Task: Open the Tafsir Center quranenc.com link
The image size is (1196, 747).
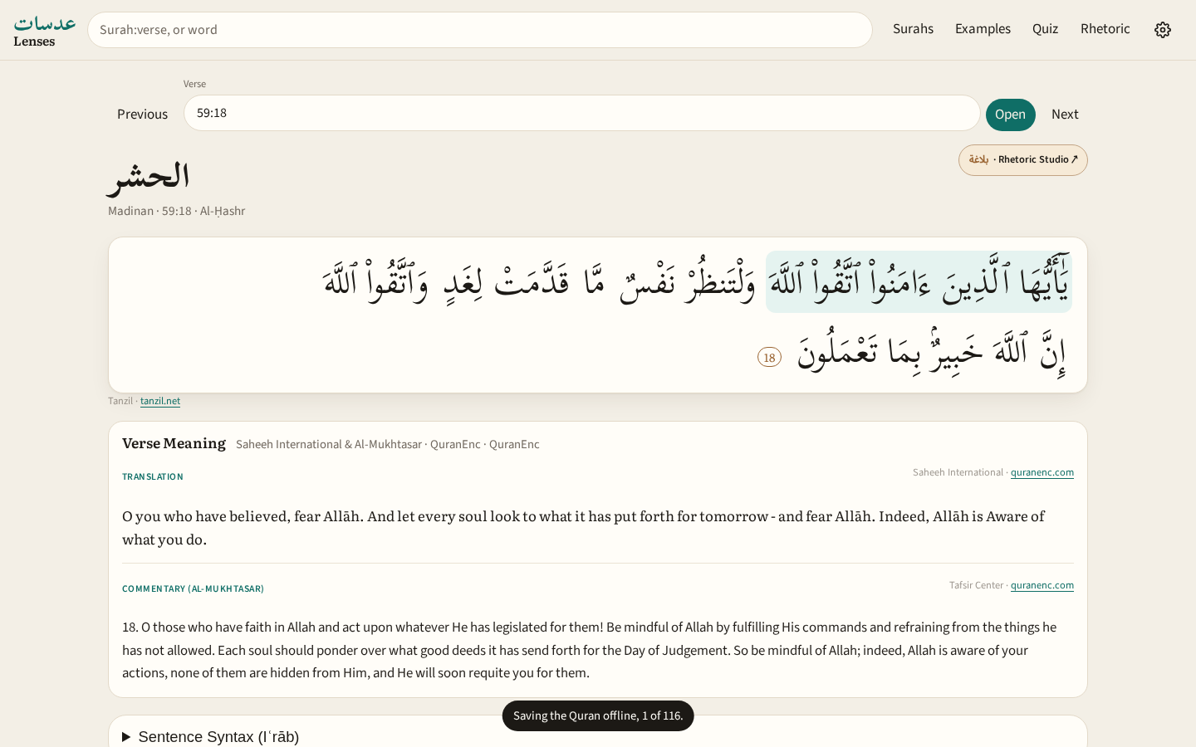Action: point(1042,585)
